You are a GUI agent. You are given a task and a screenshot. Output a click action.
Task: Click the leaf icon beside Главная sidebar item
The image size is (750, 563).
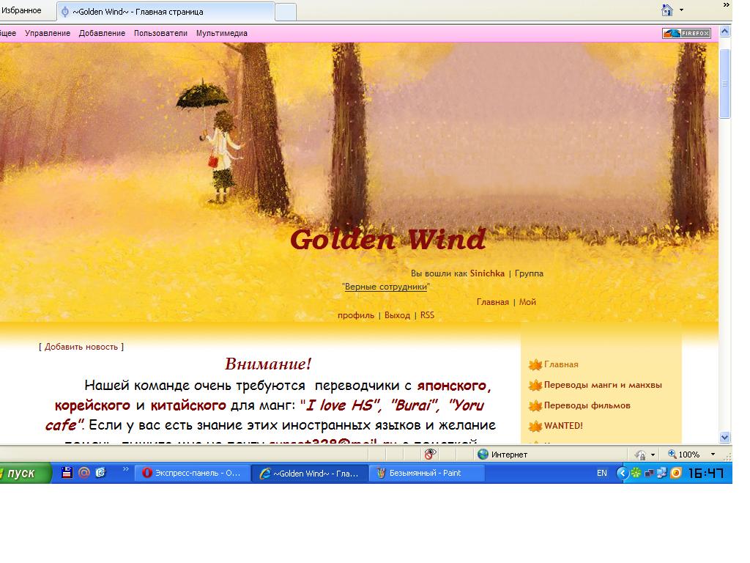pyautogui.click(x=535, y=365)
